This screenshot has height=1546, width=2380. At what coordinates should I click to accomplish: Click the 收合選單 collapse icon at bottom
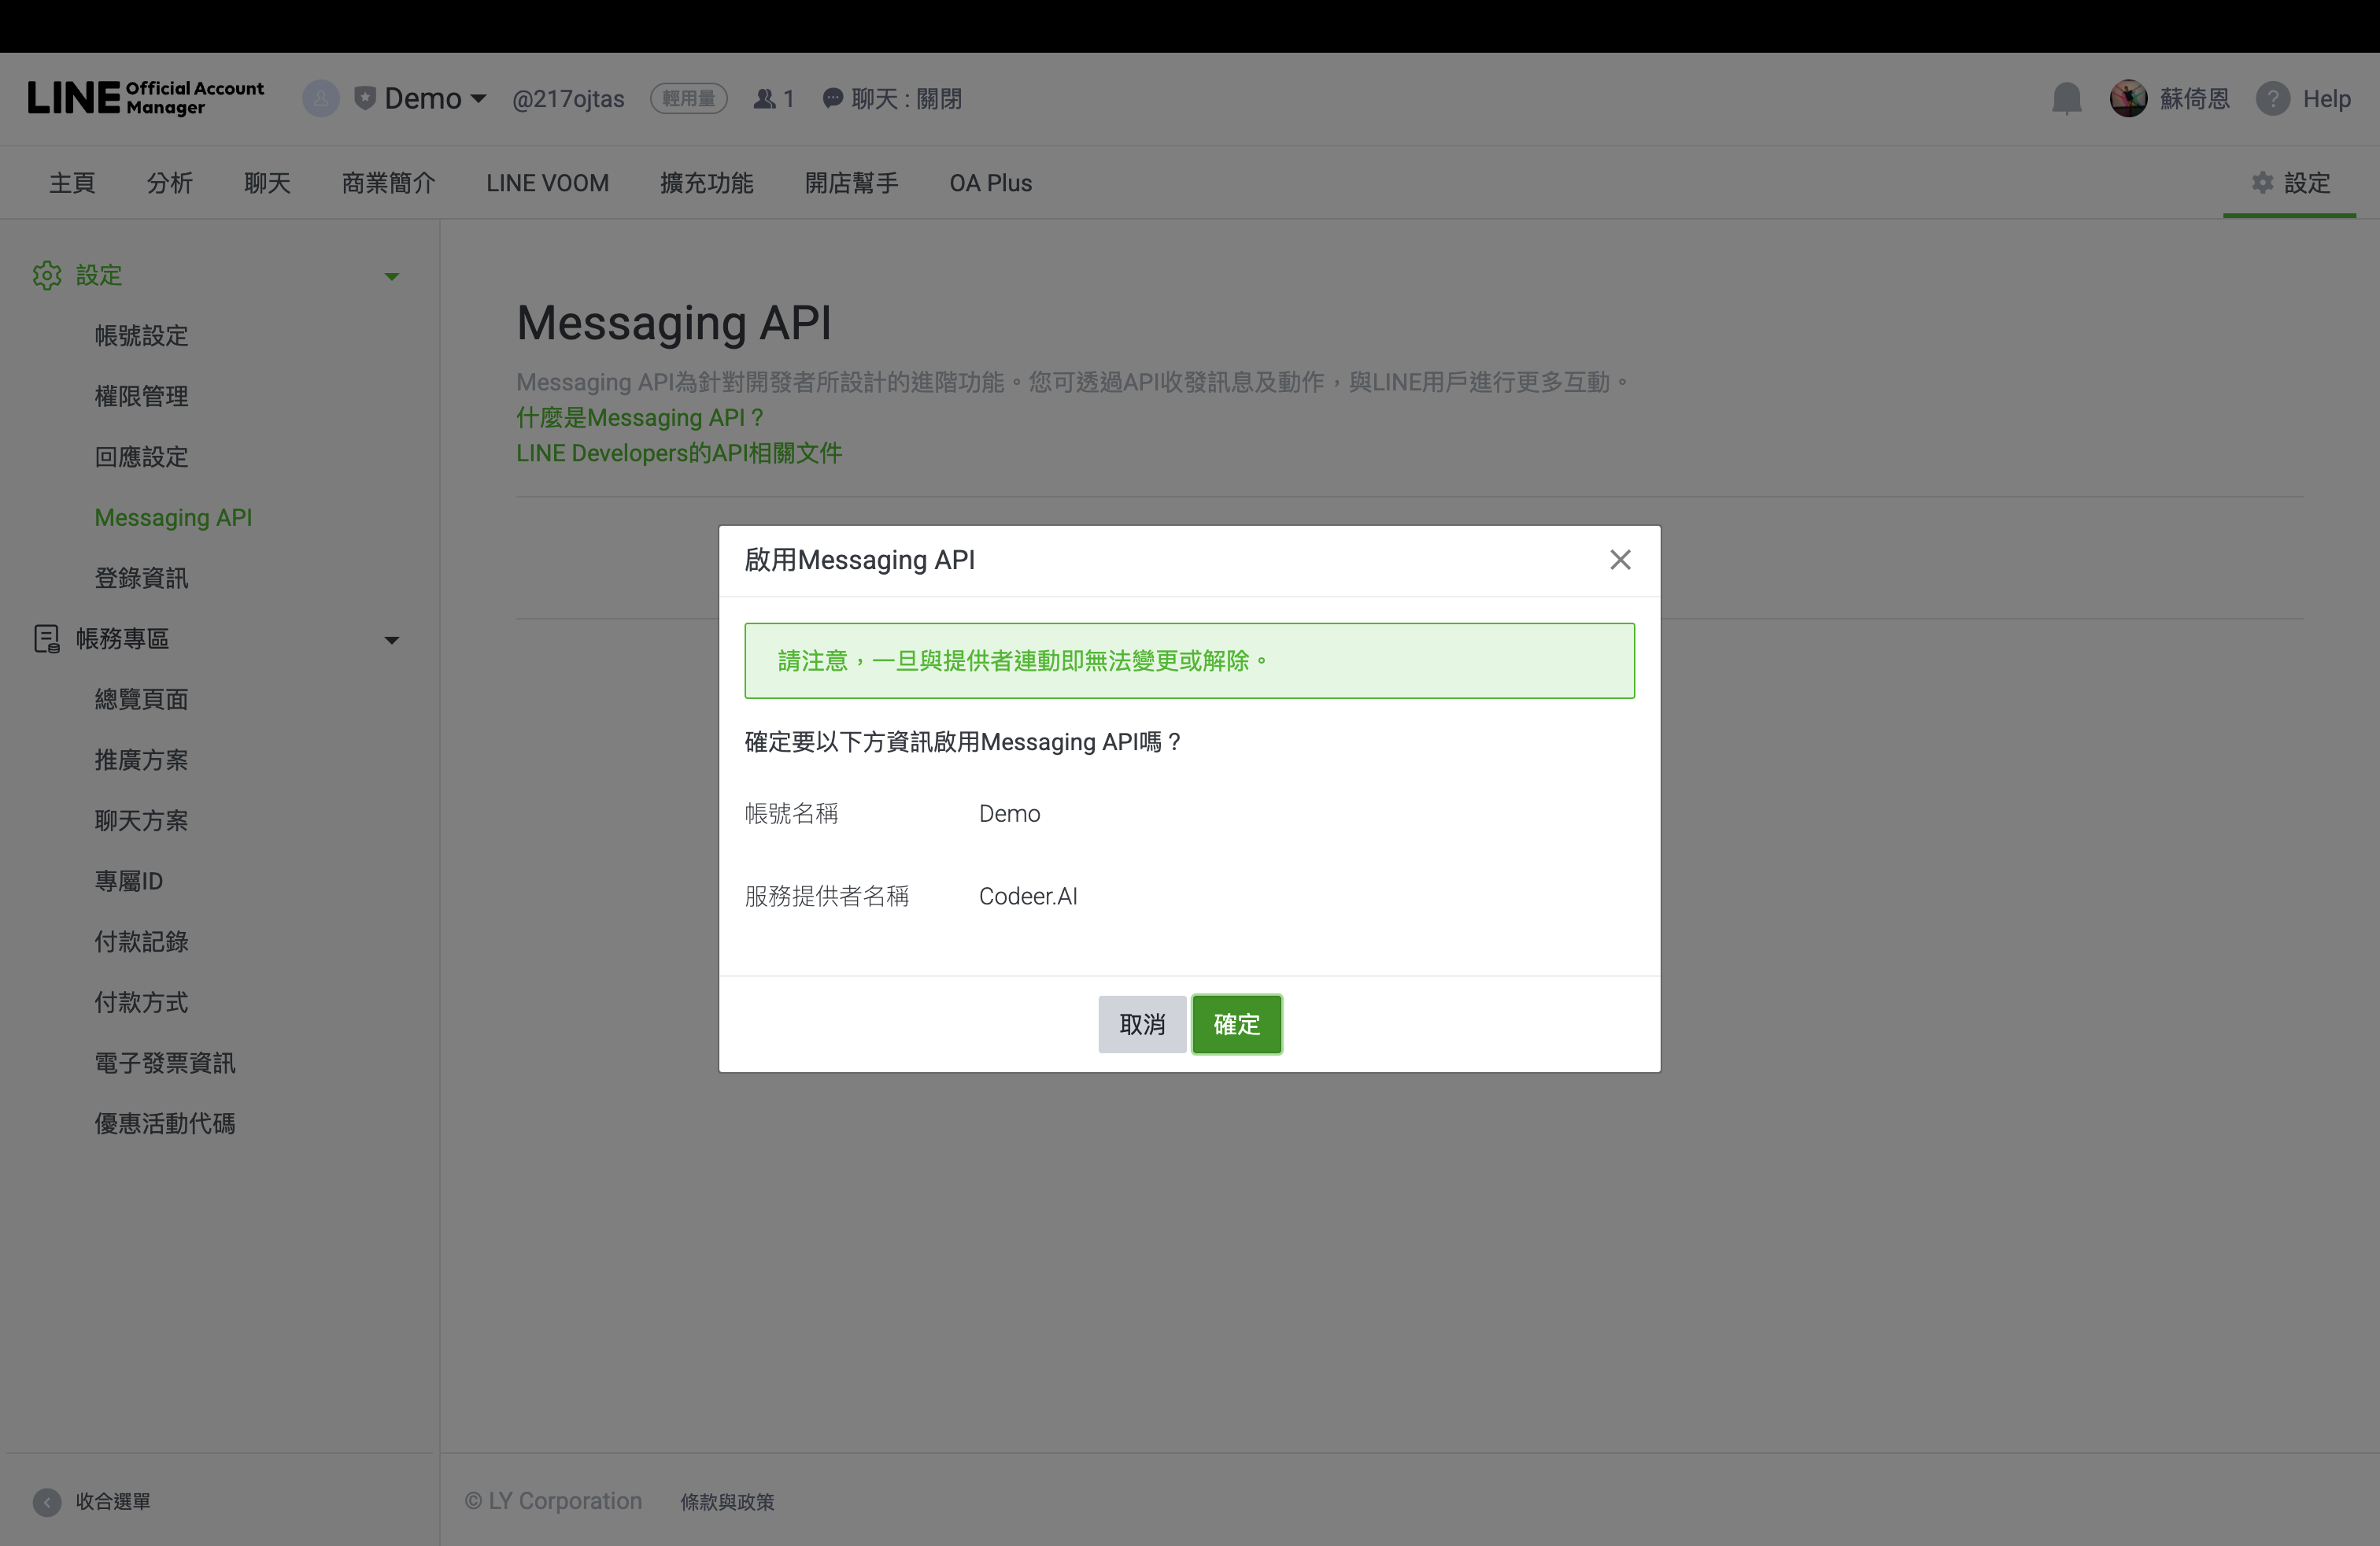tap(47, 1502)
